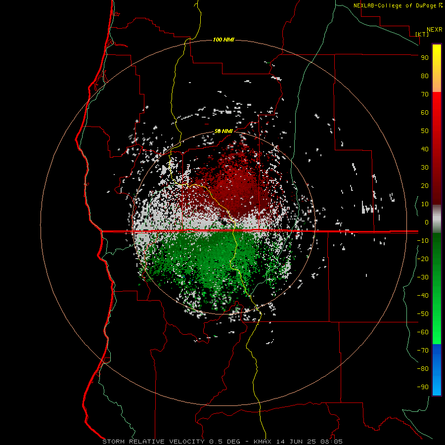Click the 50 value on velocity scale

(425, 131)
